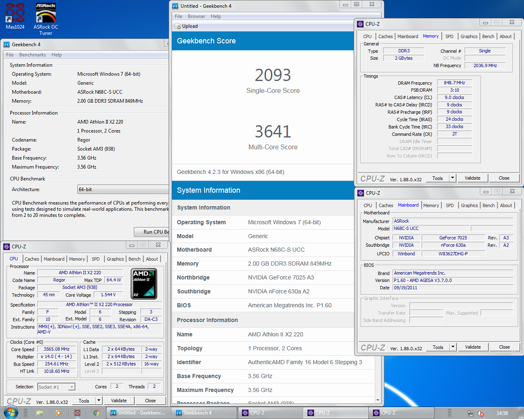Click the Code Name Regor field in CPU-Z
The image size is (524, 419).
pos(59,280)
